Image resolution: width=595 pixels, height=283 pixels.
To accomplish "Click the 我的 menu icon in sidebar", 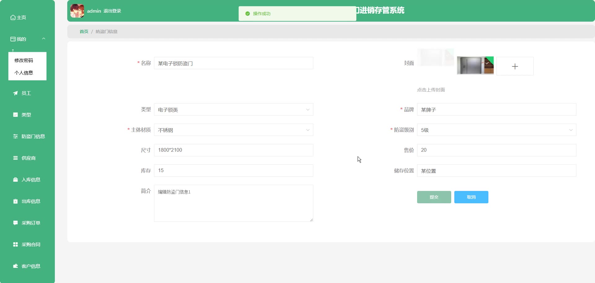I will 13,39.
